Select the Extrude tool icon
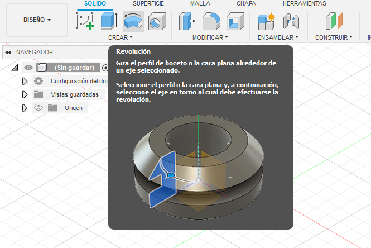371x248 pixels. 109,21
